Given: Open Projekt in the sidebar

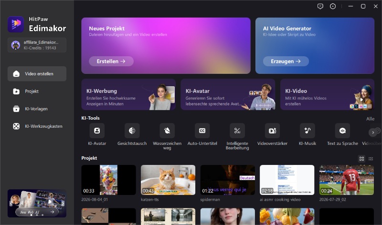Looking at the screenshot, I should [37, 91].
